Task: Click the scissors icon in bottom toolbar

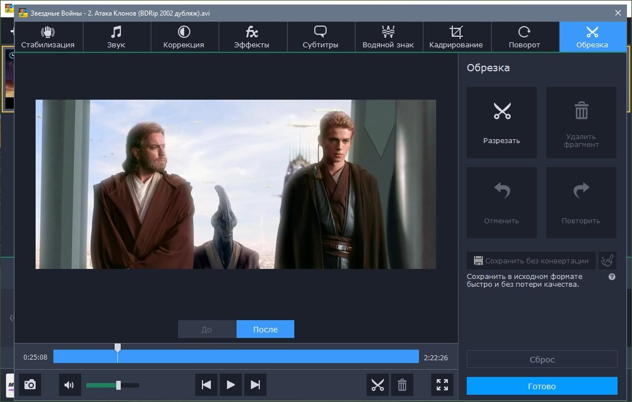Action: pyautogui.click(x=378, y=385)
